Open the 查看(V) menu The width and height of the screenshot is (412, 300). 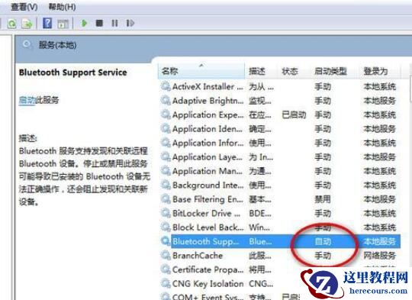coord(24,7)
